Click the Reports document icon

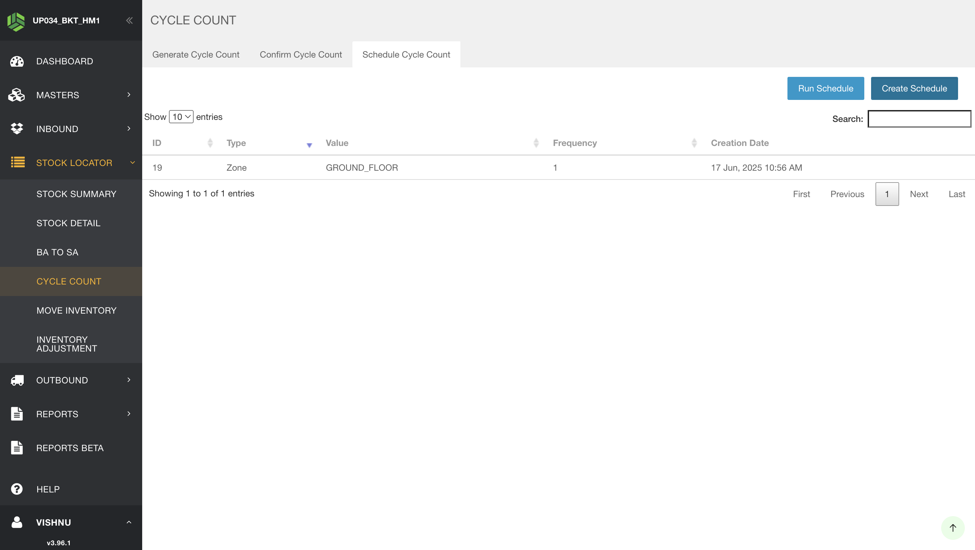[17, 414]
